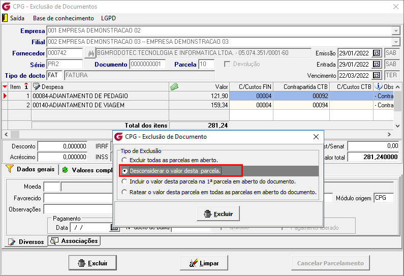Click the CPG logo in dialog title bar
The width and height of the screenshot is (404, 276).
point(118,137)
